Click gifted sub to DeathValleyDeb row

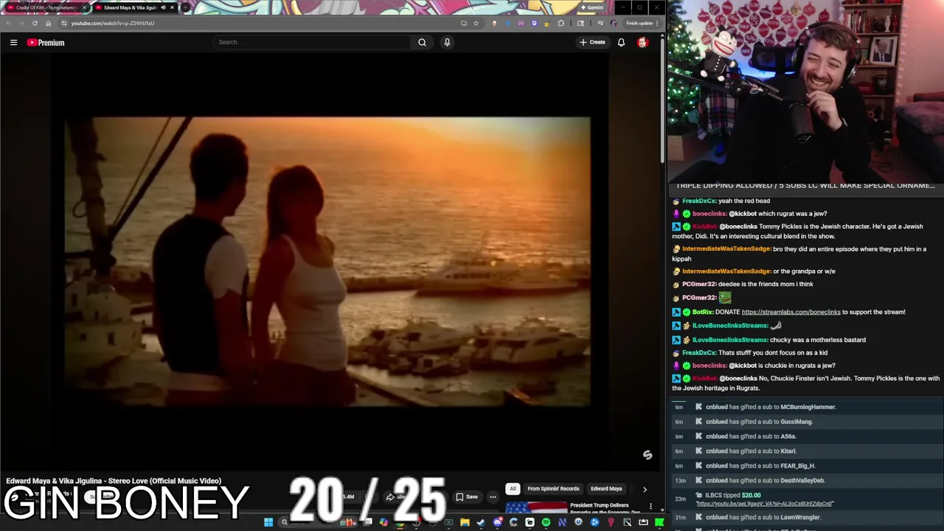pos(807,481)
